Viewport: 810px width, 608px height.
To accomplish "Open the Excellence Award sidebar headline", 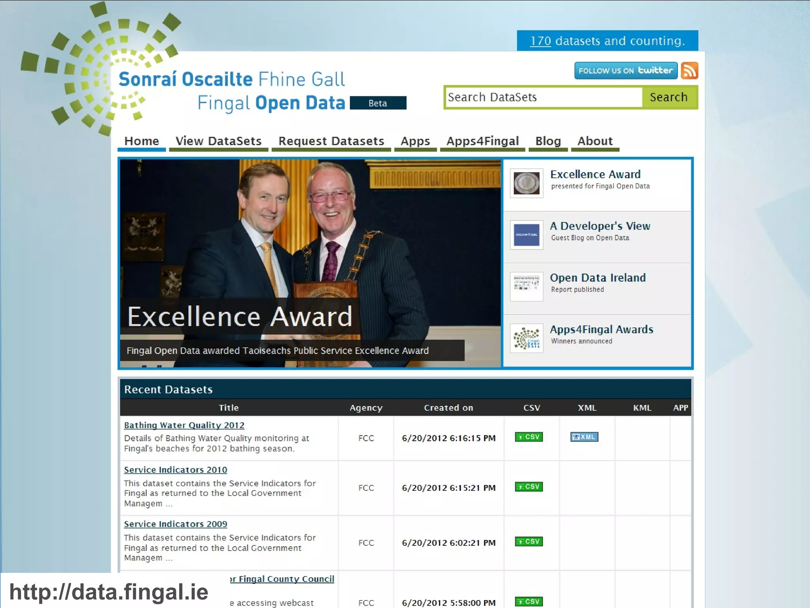I will [x=595, y=175].
